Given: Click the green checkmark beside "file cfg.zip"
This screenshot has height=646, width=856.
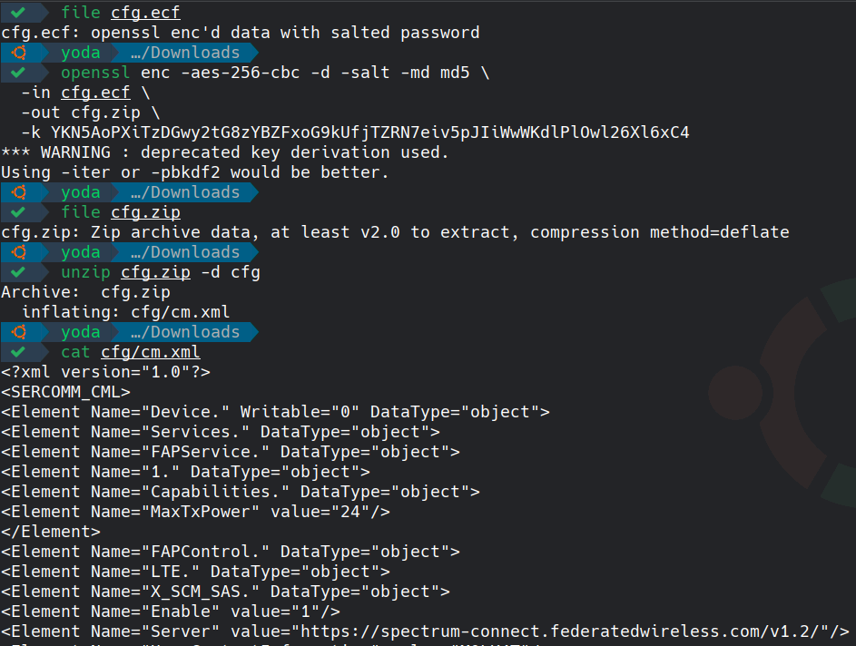Looking at the screenshot, I should [19, 212].
